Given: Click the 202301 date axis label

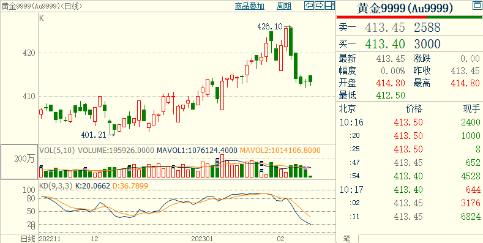Looking at the screenshot, I should (x=202, y=239).
